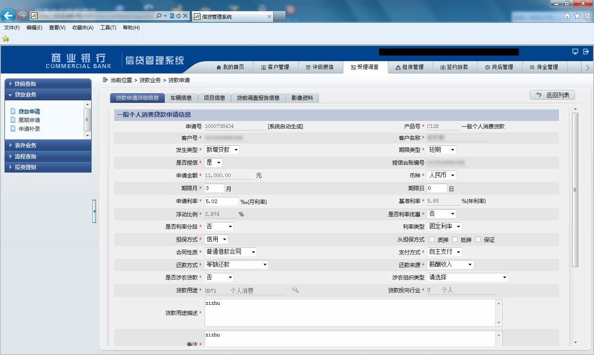Open 支付方式 dropdown

coord(444,252)
